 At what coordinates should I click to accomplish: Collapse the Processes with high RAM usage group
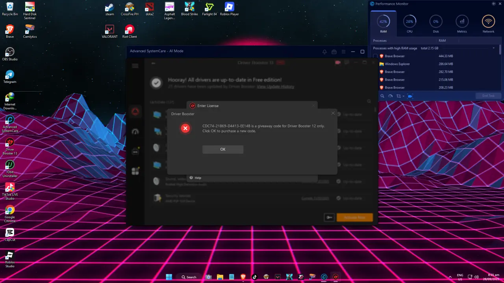click(494, 48)
